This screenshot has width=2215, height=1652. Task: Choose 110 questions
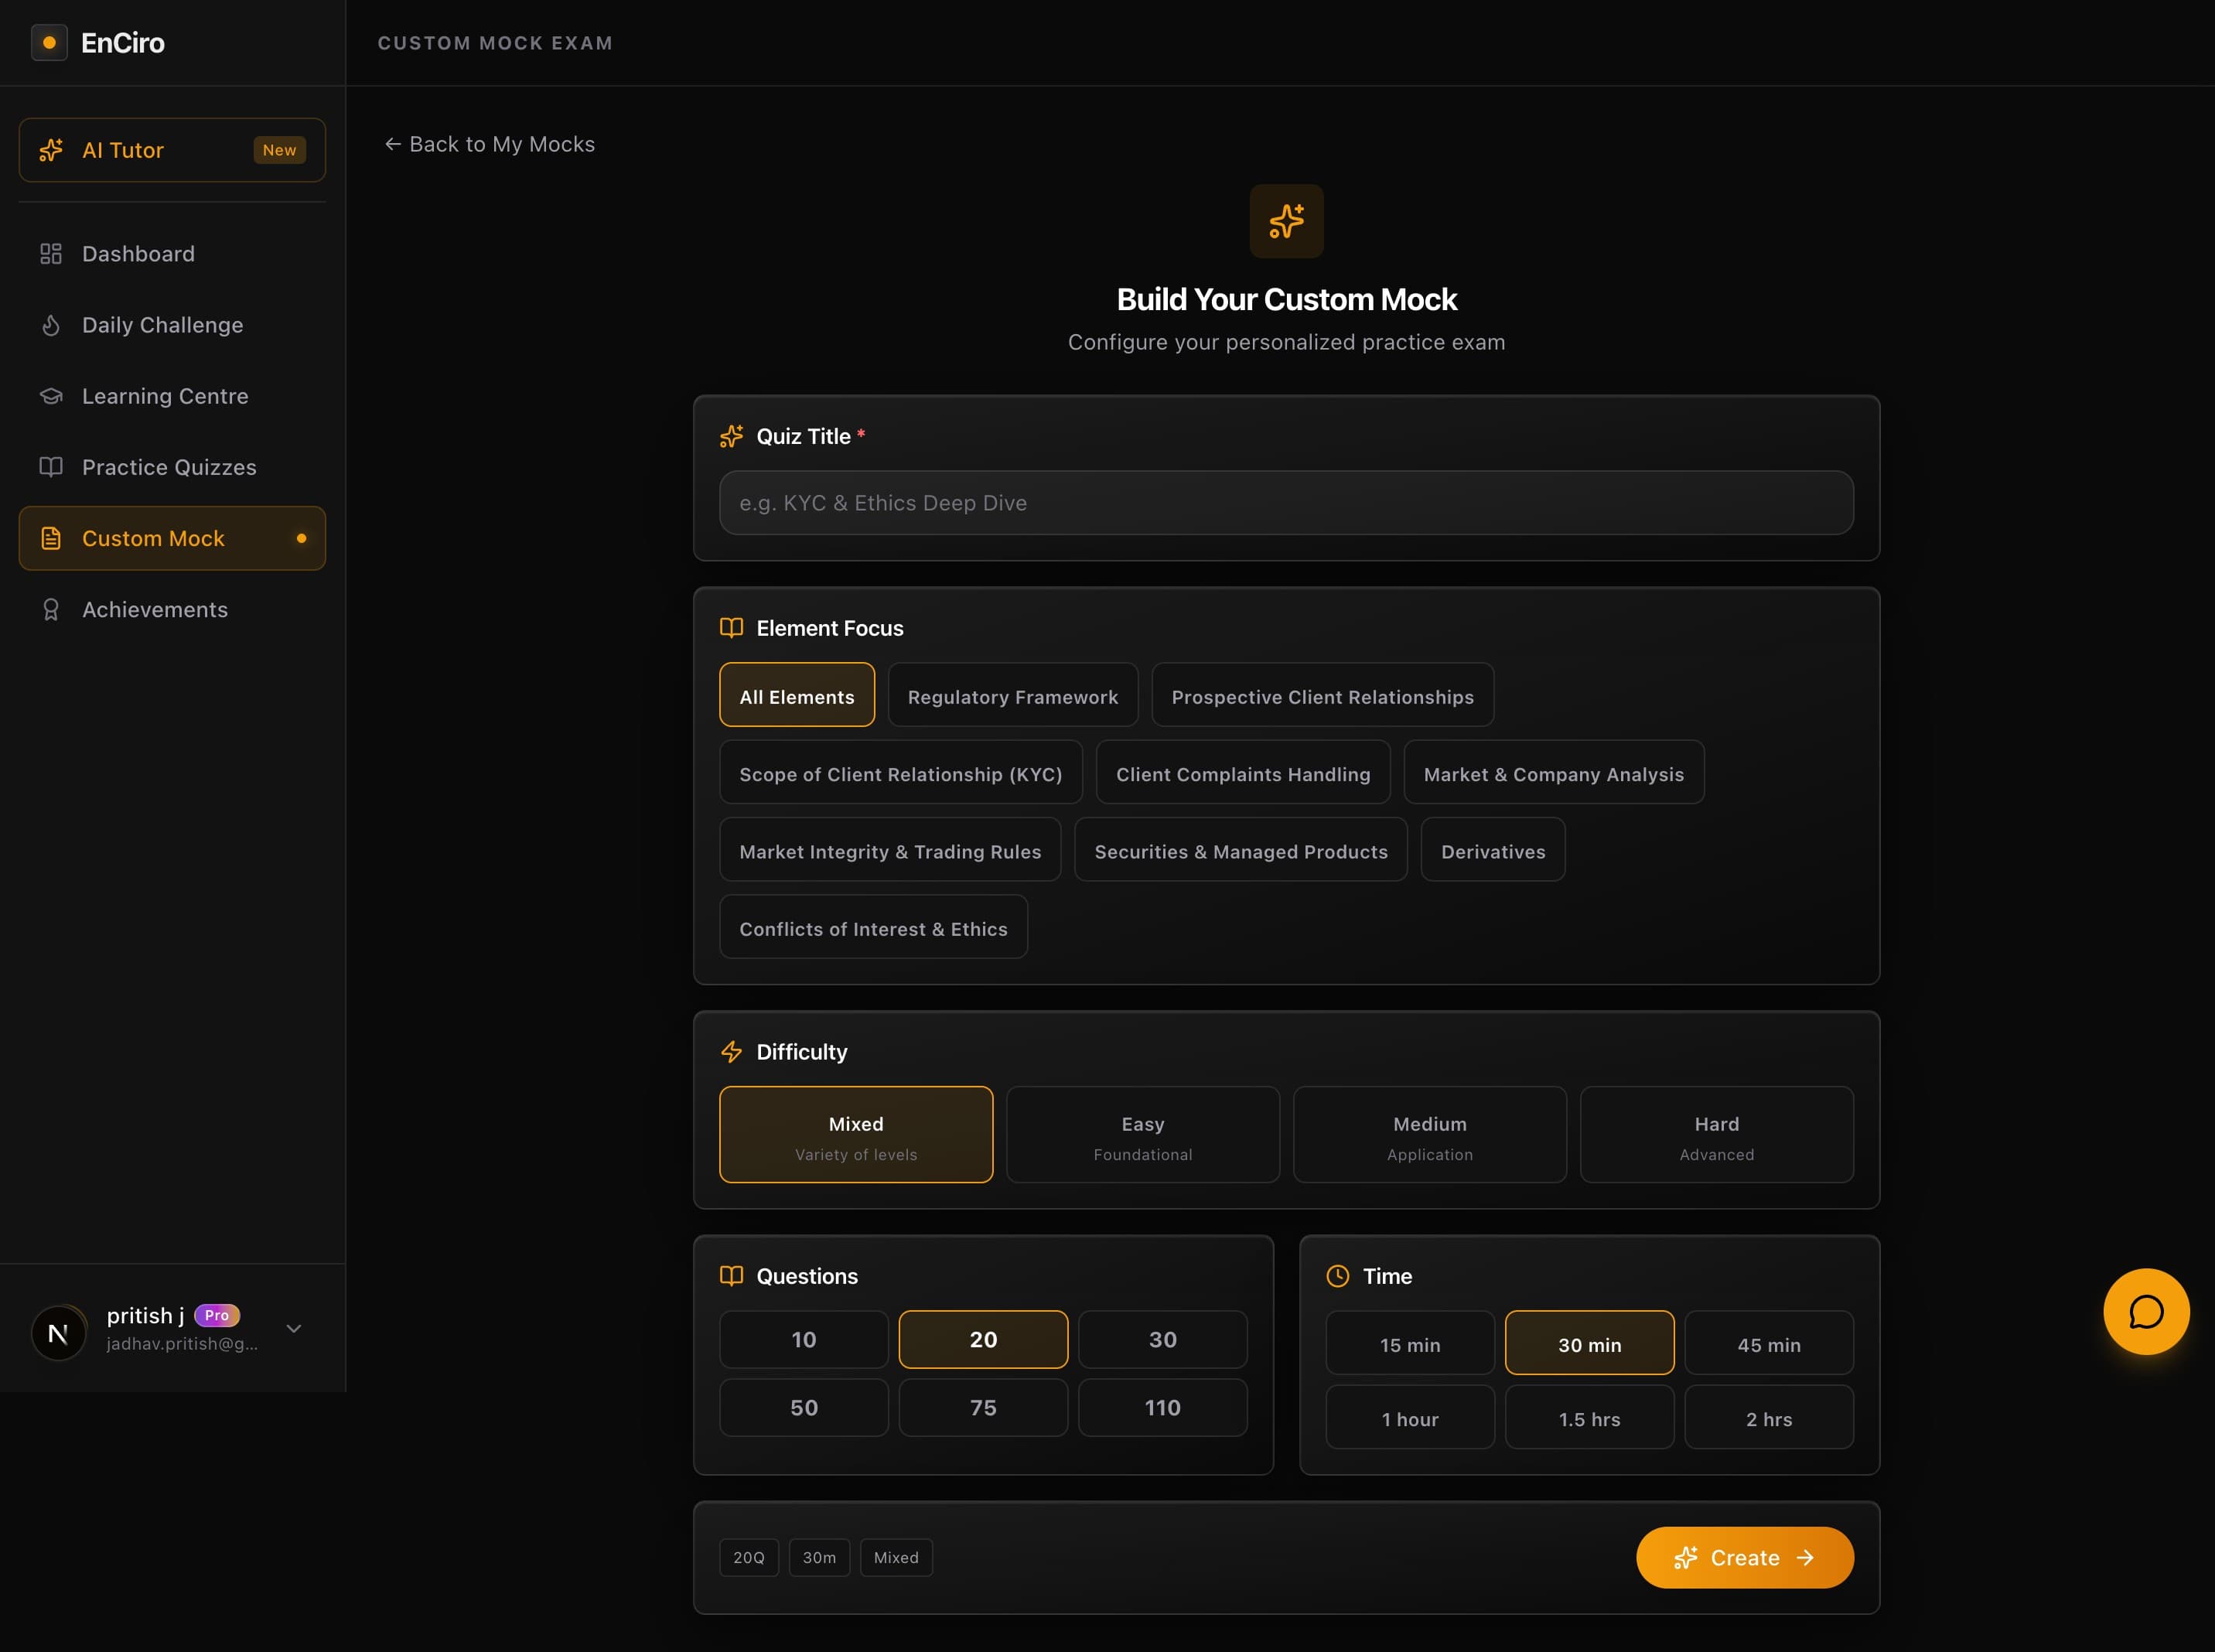pyautogui.click(x=1162, y=1407)
